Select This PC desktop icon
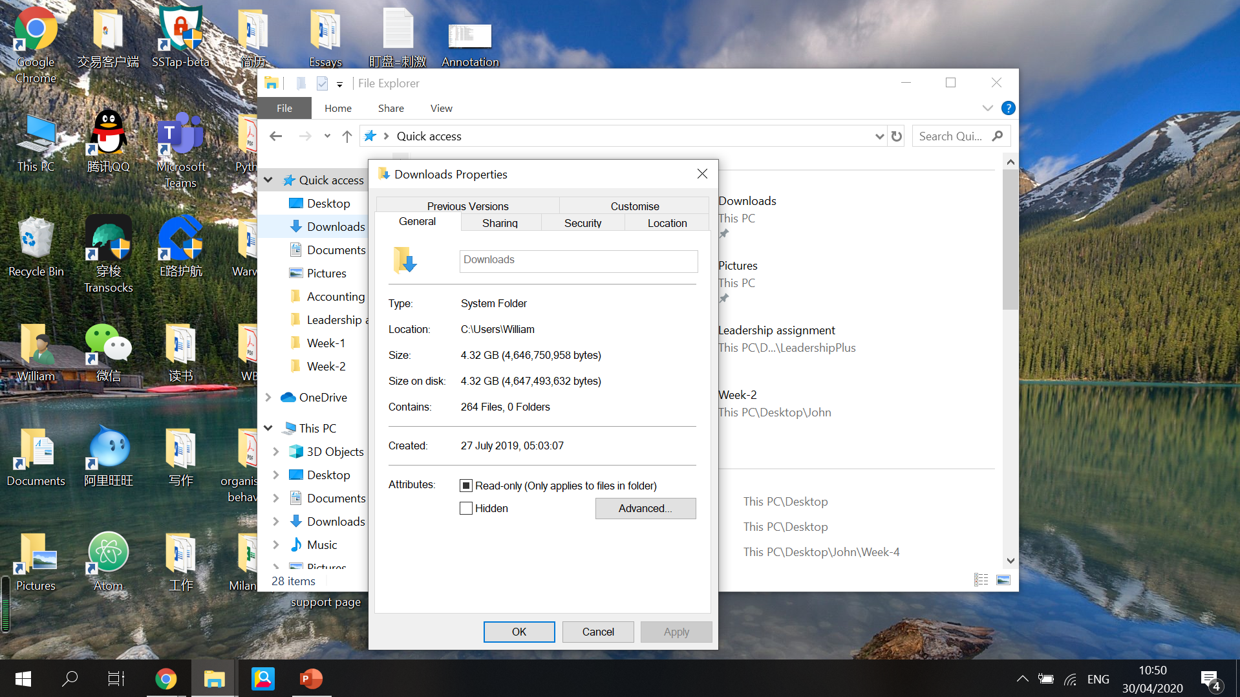This screenshot has width=1240, height=697. pyautogui.click(x=36, y=144)
